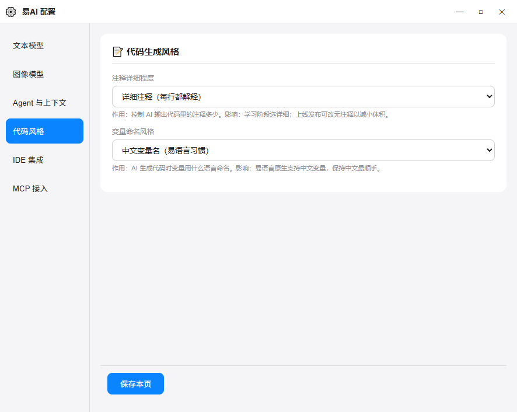
Task: Open the IDE 集成 page
Action: click(x=44, y=160)
